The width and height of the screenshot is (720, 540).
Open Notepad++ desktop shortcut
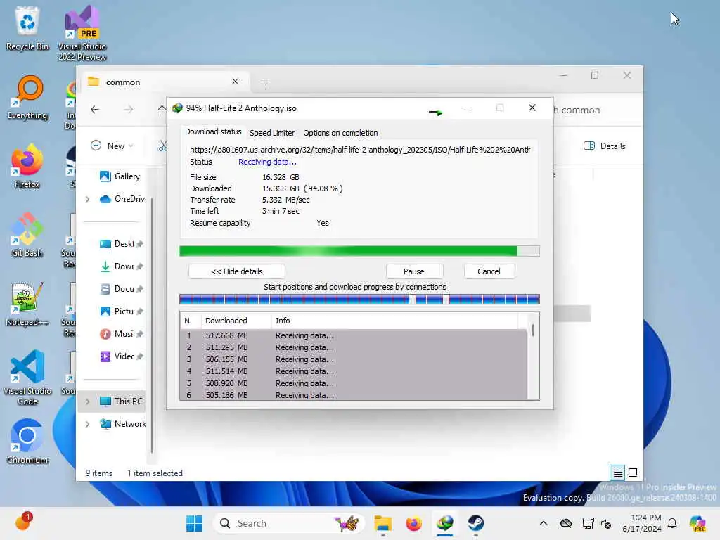(x=27, y=304)
